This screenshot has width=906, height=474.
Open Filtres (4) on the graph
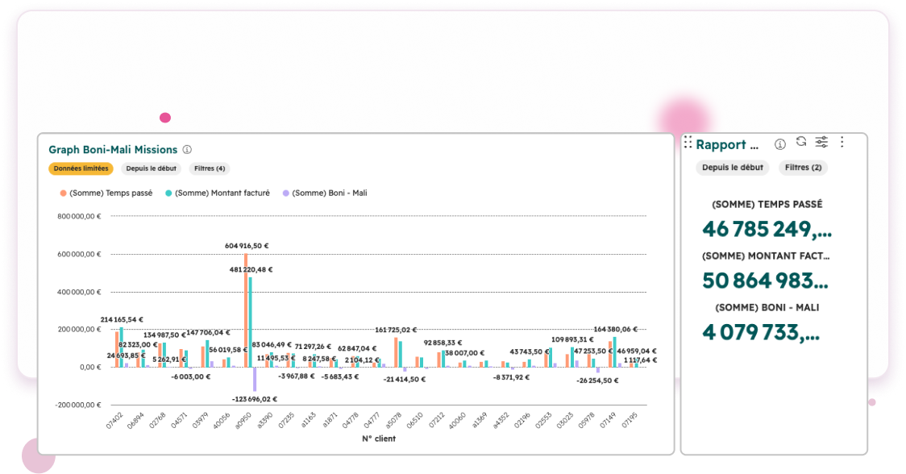point(210,168)
